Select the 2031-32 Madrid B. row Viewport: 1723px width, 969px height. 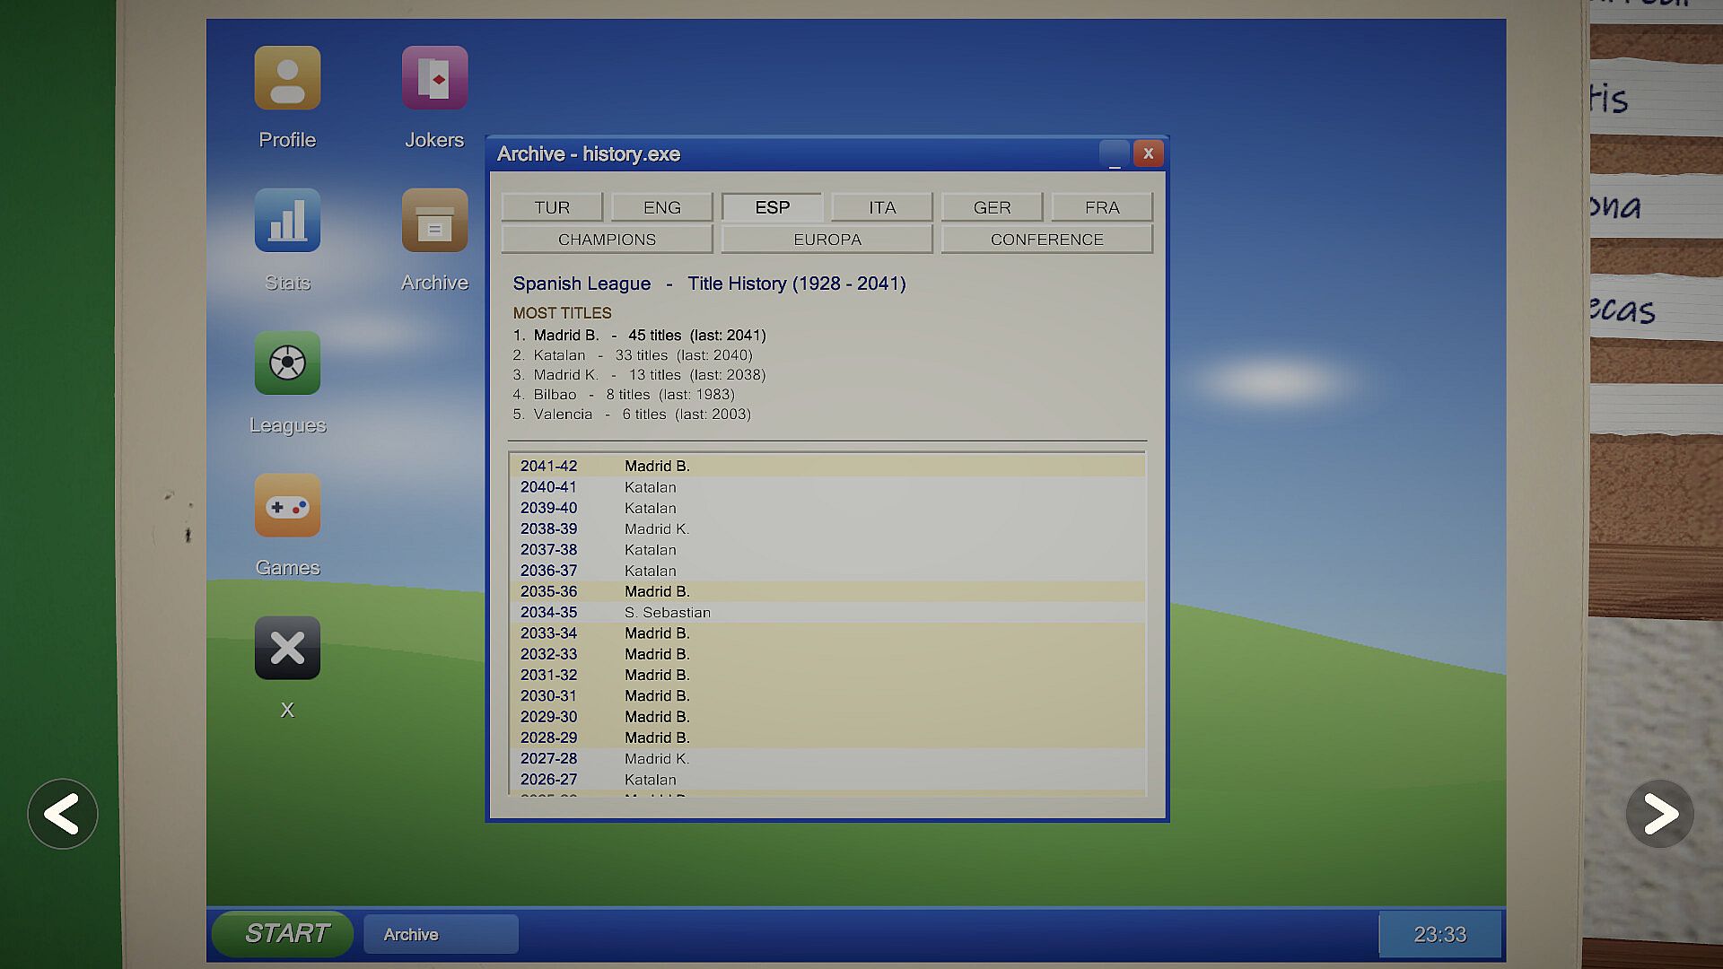[827, 675]
